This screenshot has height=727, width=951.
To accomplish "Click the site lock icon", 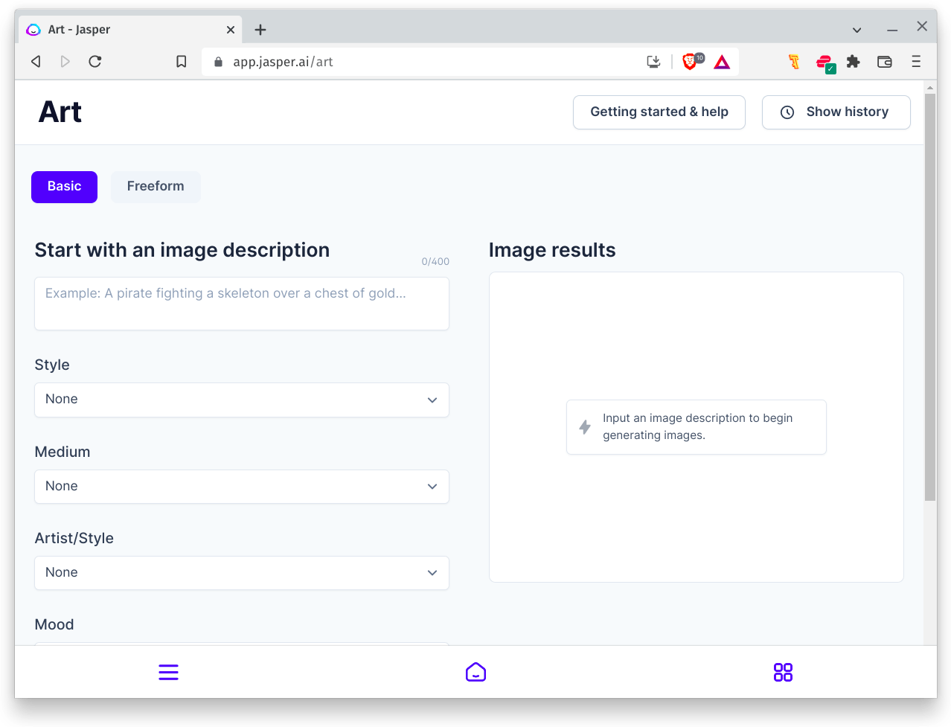I will [218, 62].
